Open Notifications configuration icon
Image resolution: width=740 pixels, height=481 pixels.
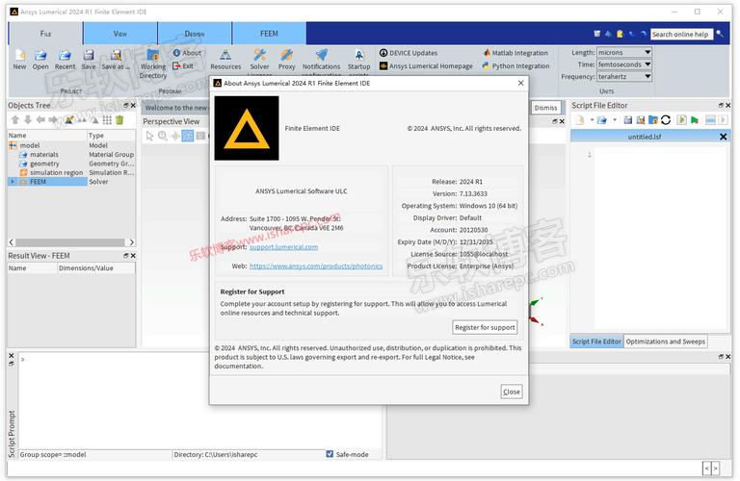click(322, 55)
